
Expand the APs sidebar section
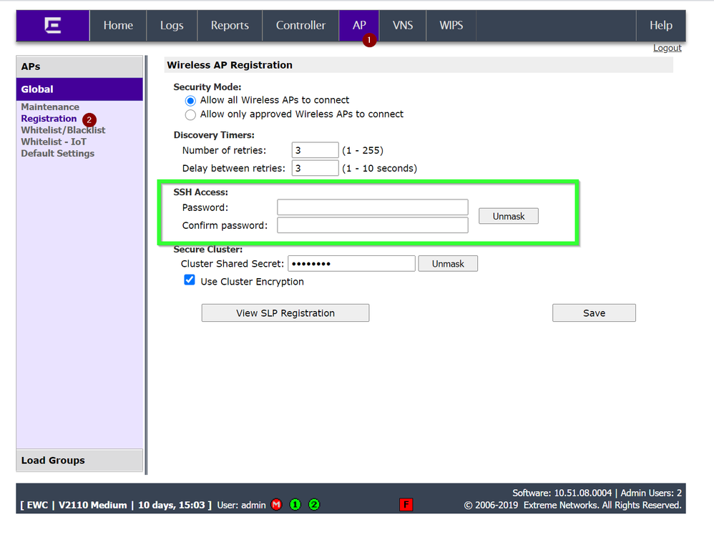tap(79, 66)
